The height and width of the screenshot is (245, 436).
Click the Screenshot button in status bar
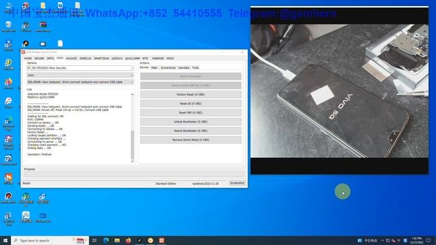237,183
